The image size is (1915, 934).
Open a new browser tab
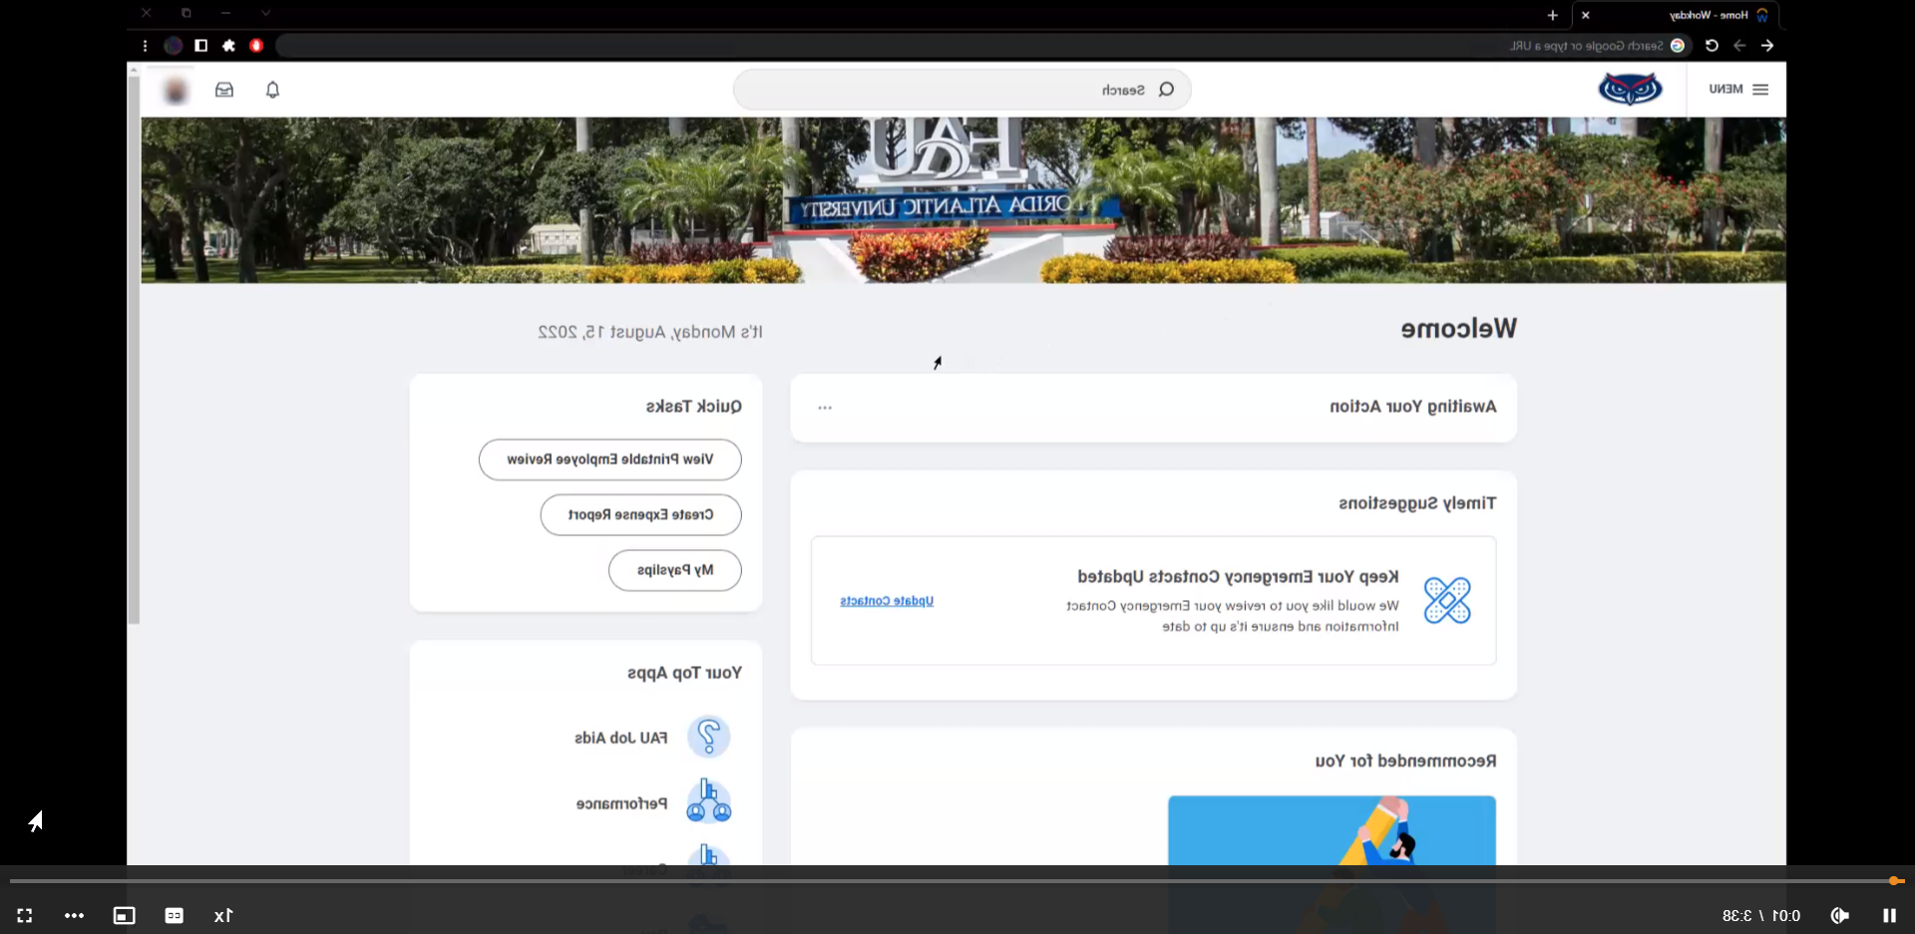pyautogui.click(x=1552, y=15)
